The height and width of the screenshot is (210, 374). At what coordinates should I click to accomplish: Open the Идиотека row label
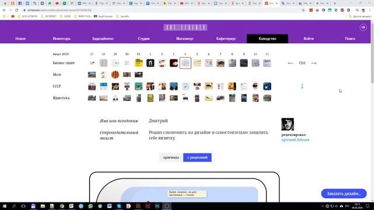coord(61,98)
